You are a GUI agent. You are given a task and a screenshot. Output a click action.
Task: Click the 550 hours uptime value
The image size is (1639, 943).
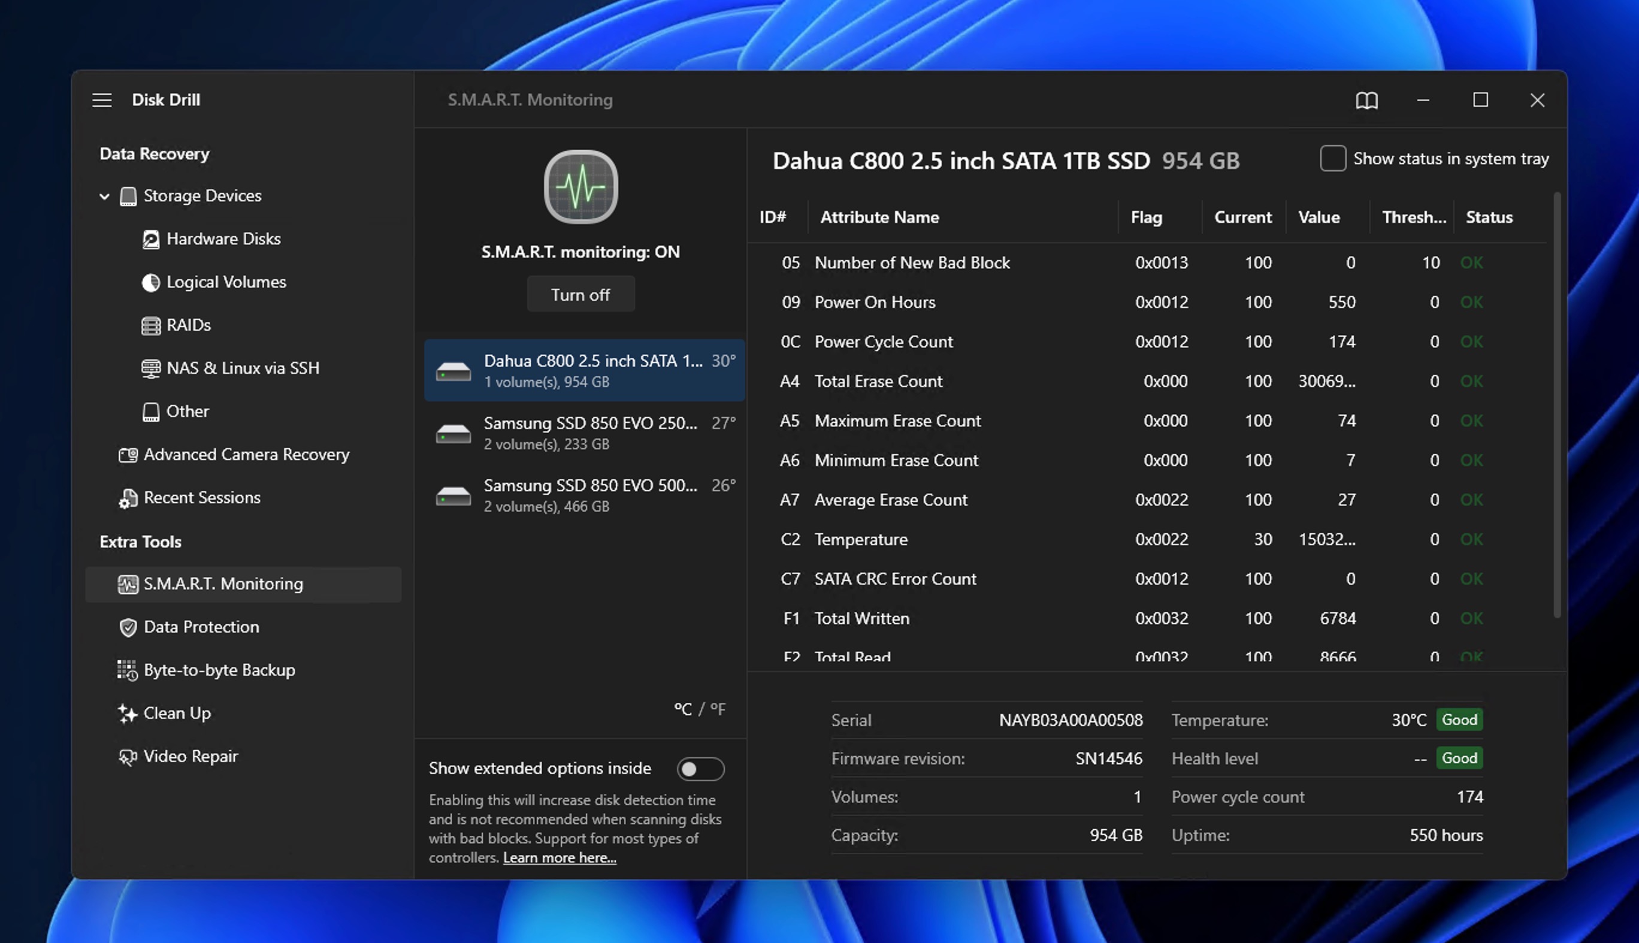click(x=1446, y=836)
